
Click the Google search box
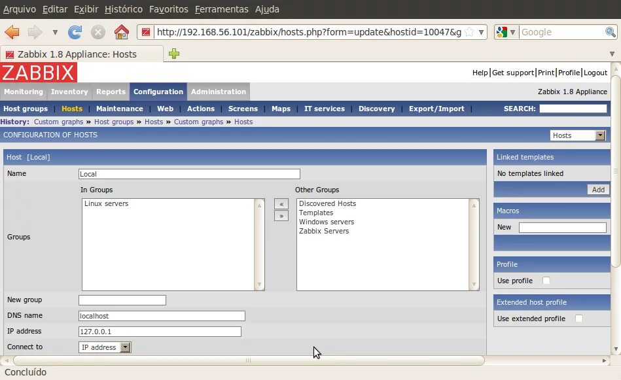(562, 32)
